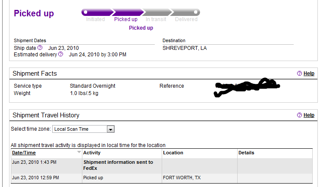The height and width of the screenshot is (187, 323).
Task: Open Help link in Shipment Facts
Action: [309, 74]
